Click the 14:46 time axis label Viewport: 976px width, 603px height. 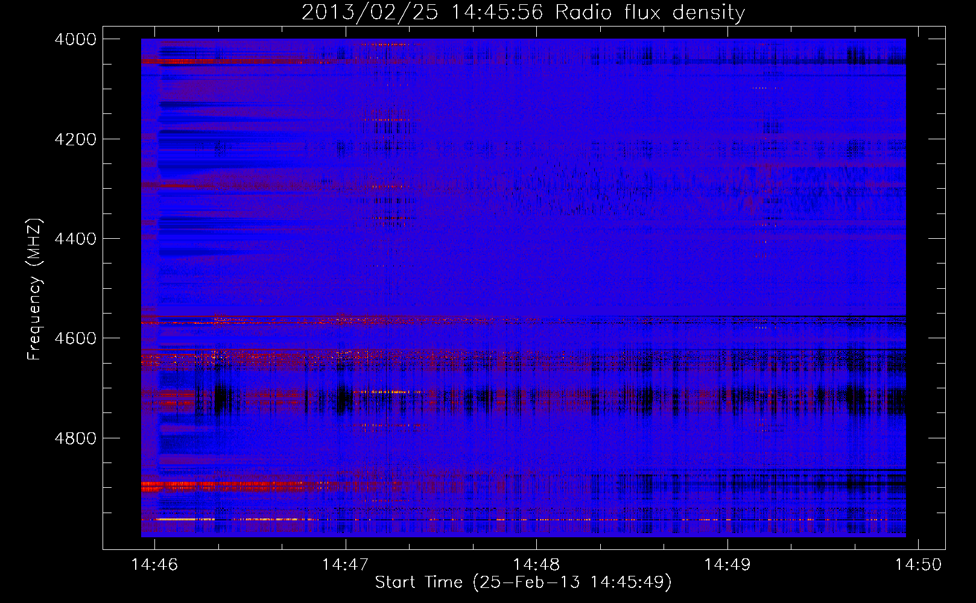154,564
